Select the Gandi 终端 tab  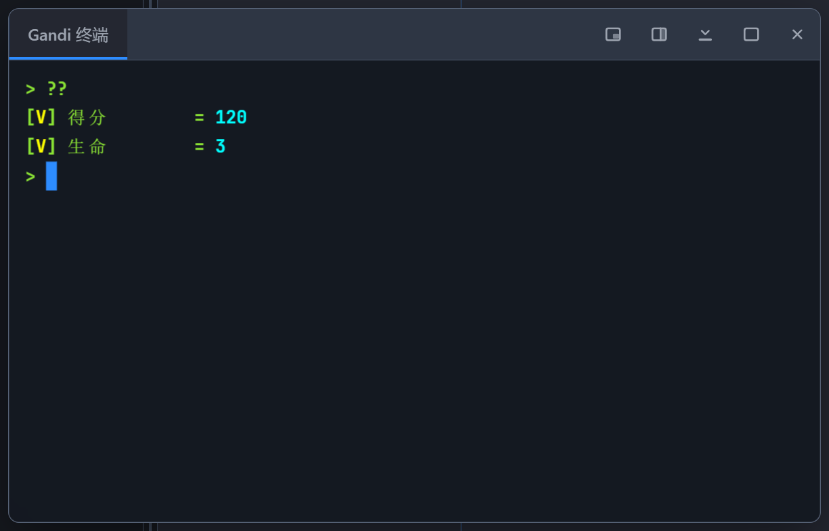coord(68,35)
